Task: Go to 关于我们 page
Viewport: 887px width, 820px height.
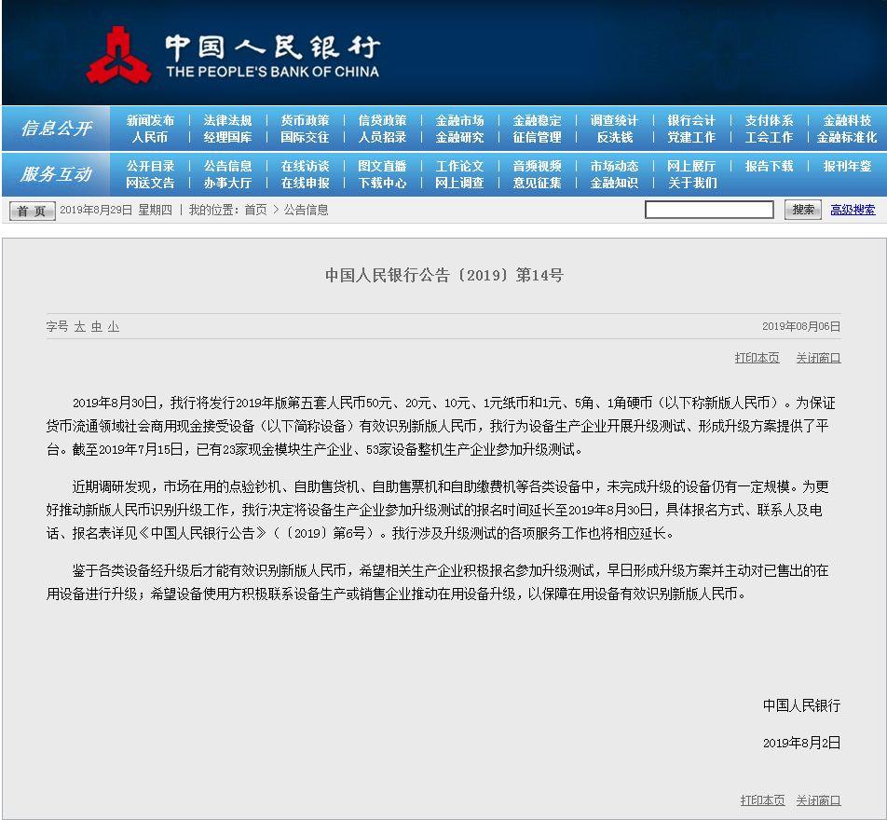Action: pyautogui.click(x=691, y=184)
